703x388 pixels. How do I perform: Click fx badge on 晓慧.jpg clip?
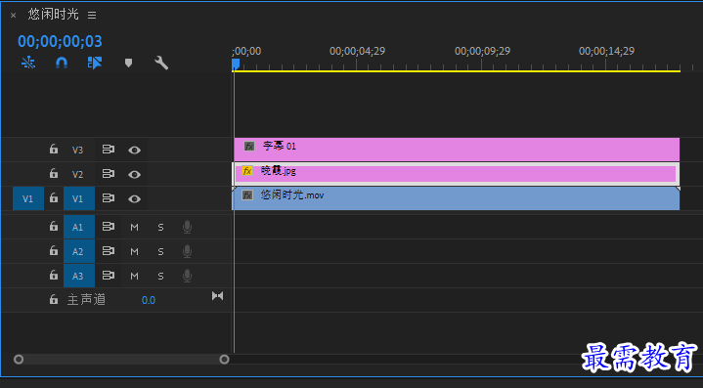tap(247, 171)
